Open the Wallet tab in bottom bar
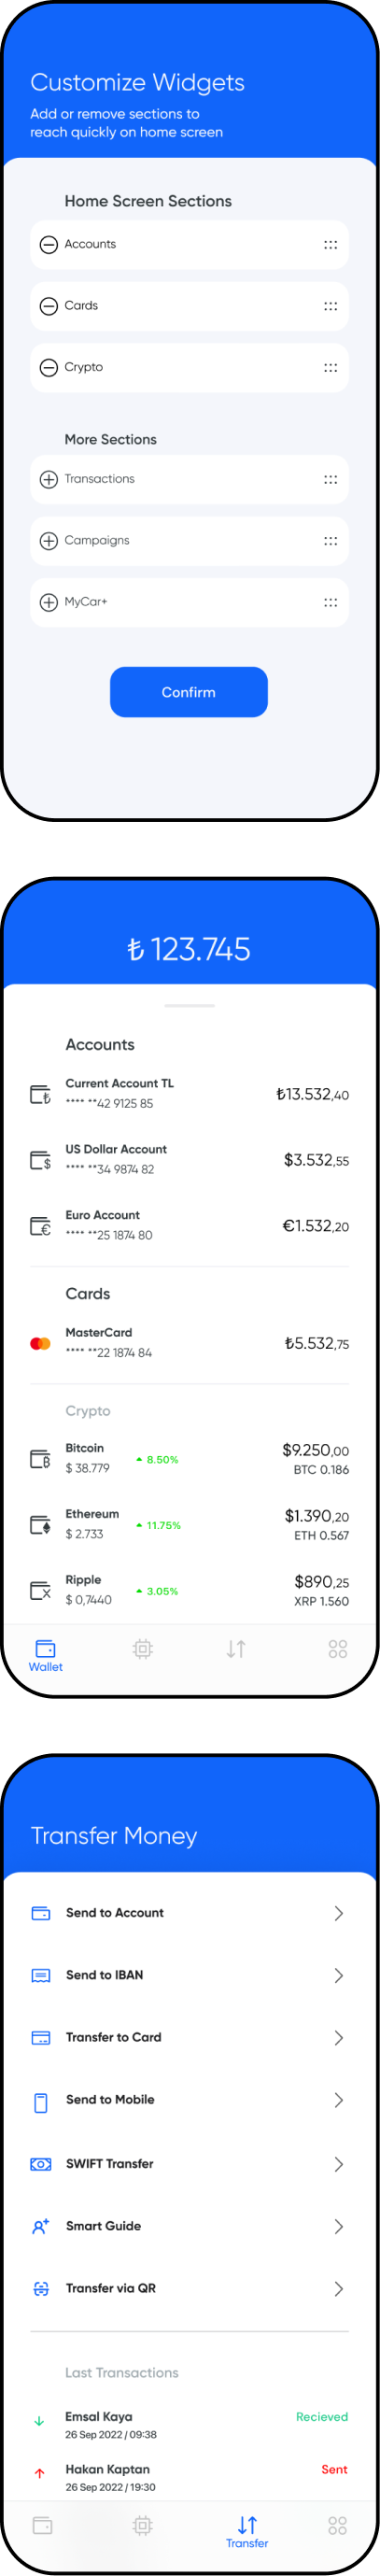This screenshot has height=2576, width=380. (45, 1656)
